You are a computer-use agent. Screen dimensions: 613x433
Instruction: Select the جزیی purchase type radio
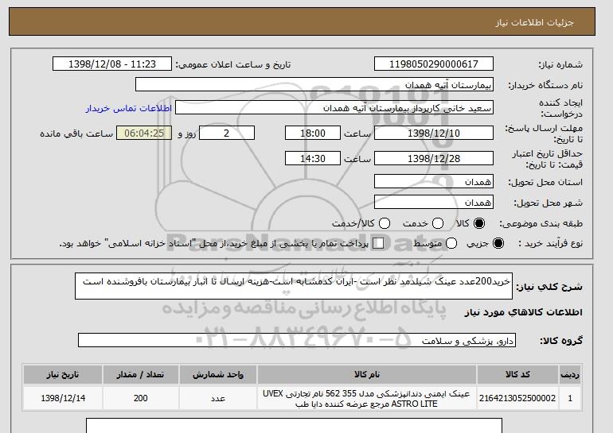coord(498,243)
